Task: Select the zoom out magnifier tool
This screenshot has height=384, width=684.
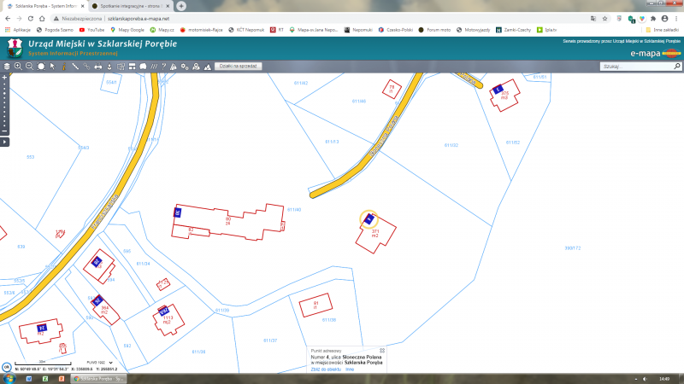Action: 29,66
